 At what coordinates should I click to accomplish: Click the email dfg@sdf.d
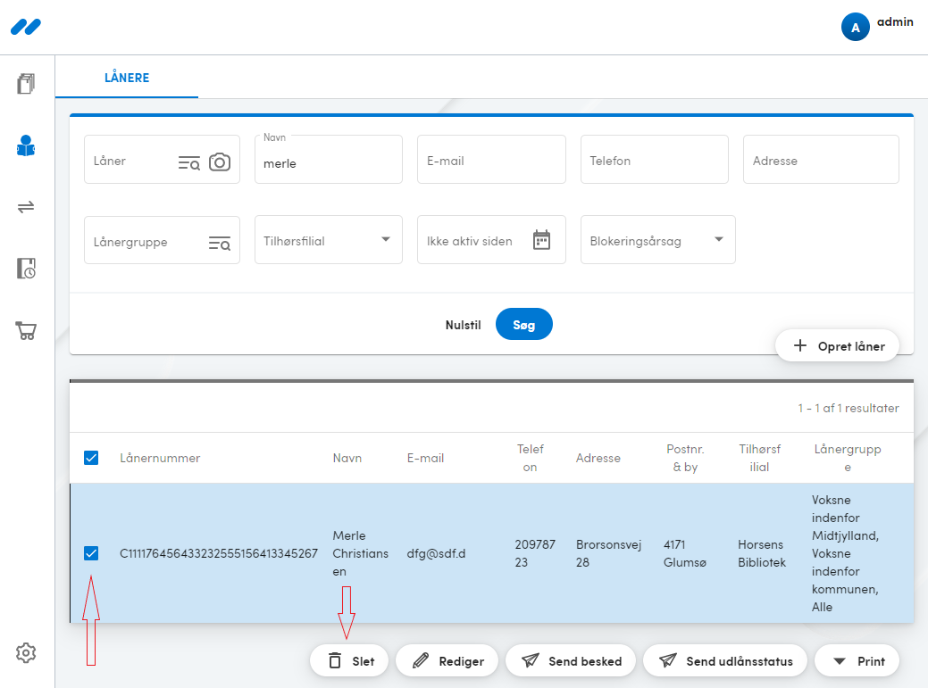pyautogui.click(x=436, y=553)
